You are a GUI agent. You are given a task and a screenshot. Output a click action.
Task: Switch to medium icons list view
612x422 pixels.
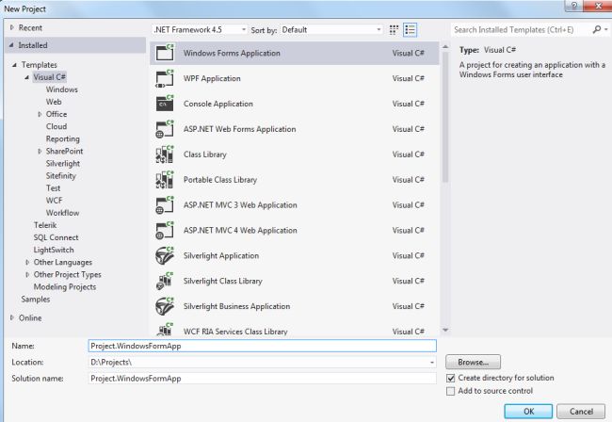410,29
